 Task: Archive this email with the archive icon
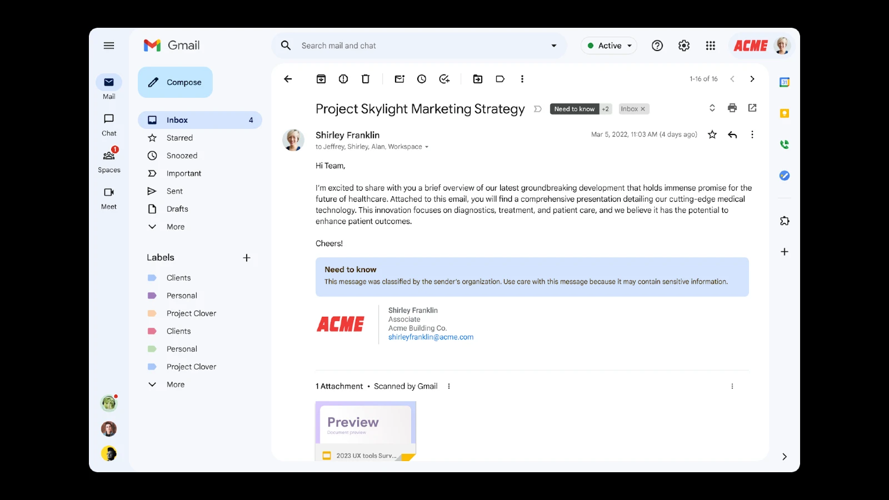(321, 79)
